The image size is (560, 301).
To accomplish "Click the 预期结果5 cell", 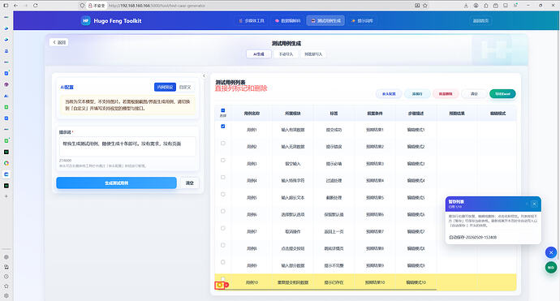I will 375,198.
